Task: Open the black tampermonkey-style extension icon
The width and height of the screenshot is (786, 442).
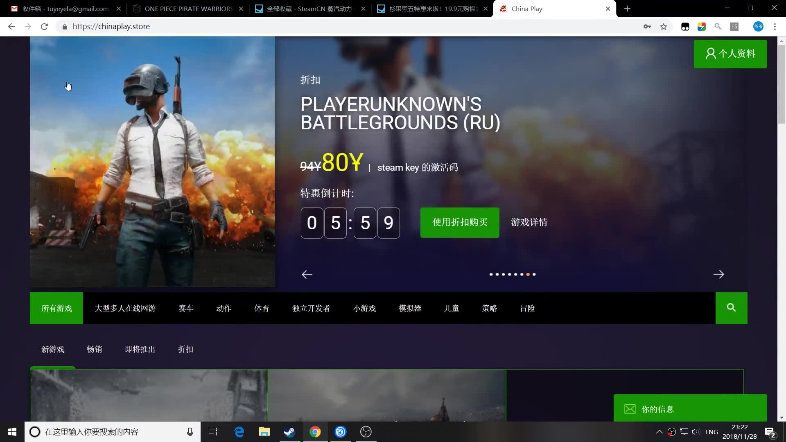Action: (x=685, y=27)
